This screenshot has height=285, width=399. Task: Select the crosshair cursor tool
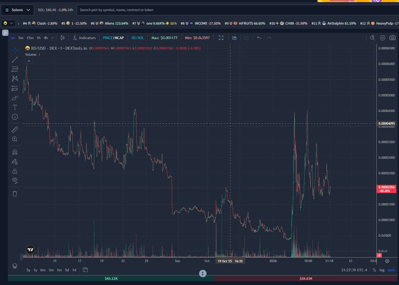[15, 50]
